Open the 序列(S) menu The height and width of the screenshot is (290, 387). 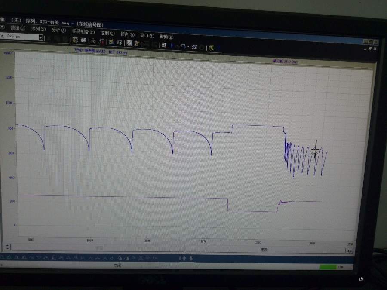[38, 29]
